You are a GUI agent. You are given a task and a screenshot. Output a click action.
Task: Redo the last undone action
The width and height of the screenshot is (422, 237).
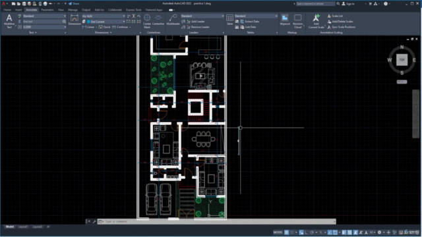tap(59, 4)
